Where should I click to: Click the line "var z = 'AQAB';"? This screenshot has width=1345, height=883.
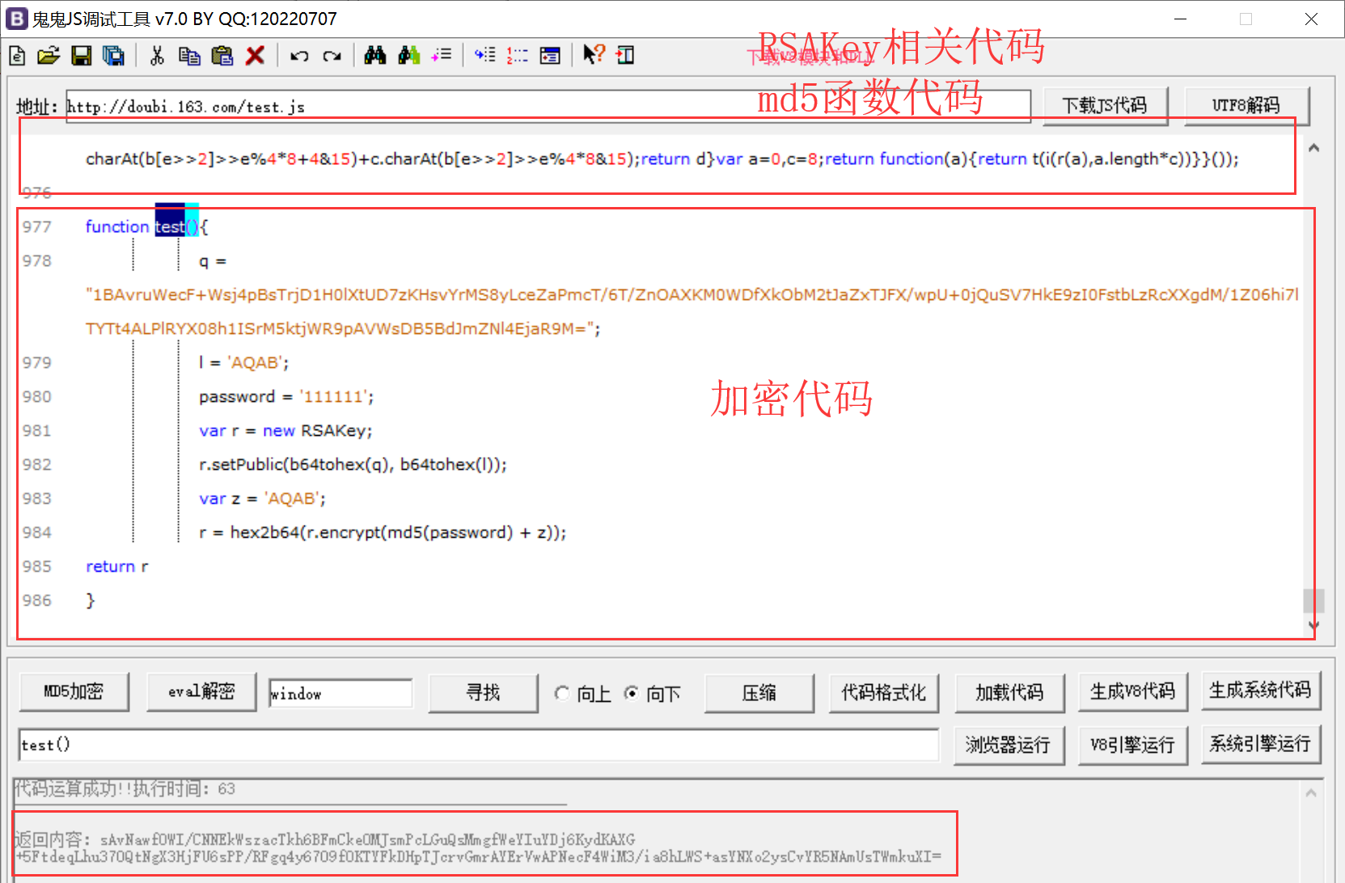(262, 499)
